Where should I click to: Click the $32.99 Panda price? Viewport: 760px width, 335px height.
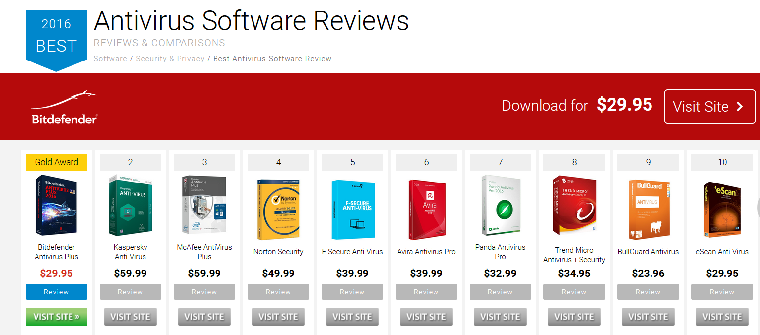500,274
